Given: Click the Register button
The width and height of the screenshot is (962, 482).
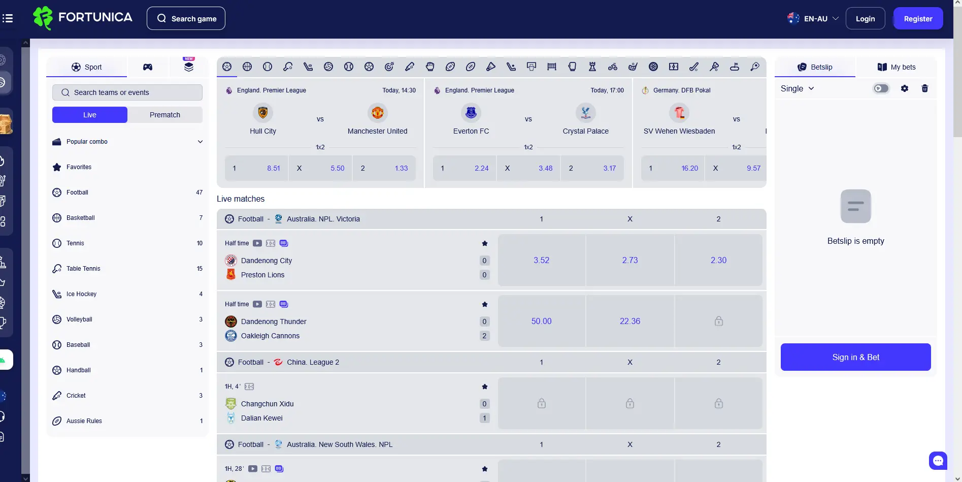Looking at the screenshot, I should (918, 18).
